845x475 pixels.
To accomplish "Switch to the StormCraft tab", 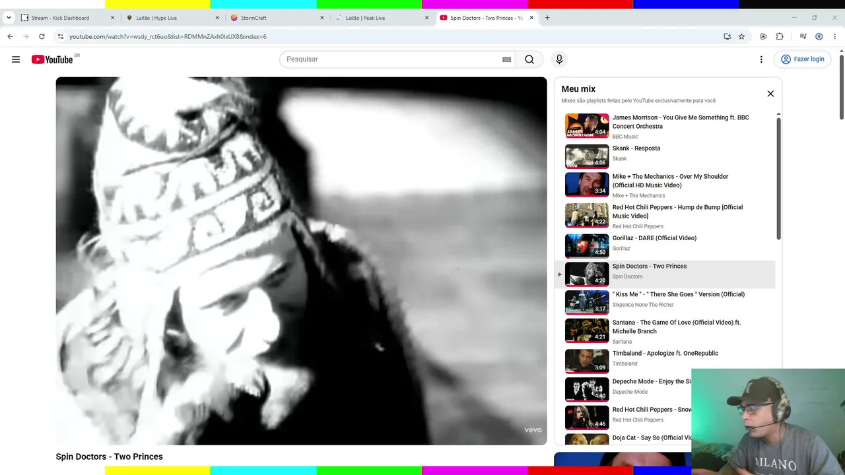I will tap(277, 18).
